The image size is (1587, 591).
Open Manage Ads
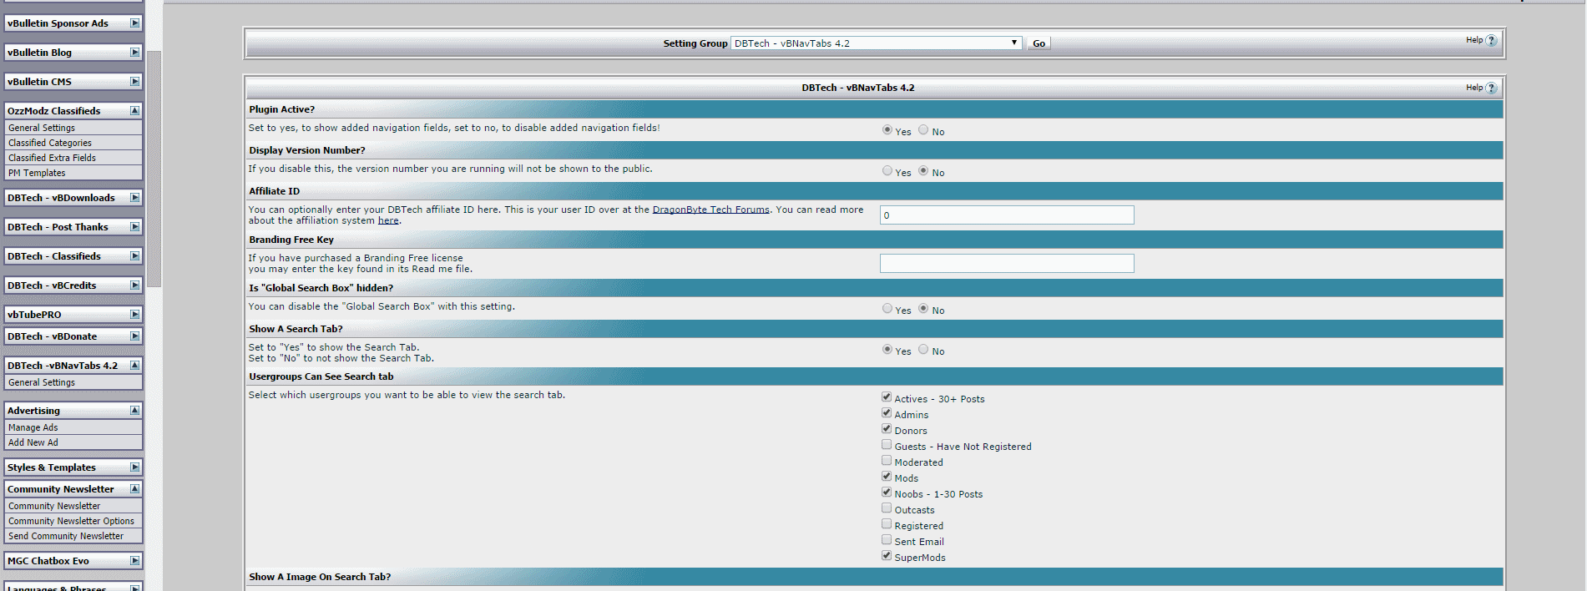pyautogui.click(x=33, y=427)
